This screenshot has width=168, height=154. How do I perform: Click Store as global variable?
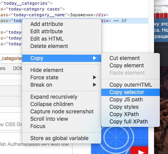click(62, 138)
